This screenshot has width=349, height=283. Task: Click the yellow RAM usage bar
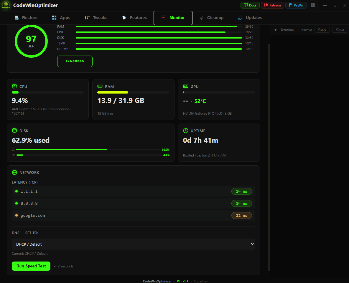(113, 92)
